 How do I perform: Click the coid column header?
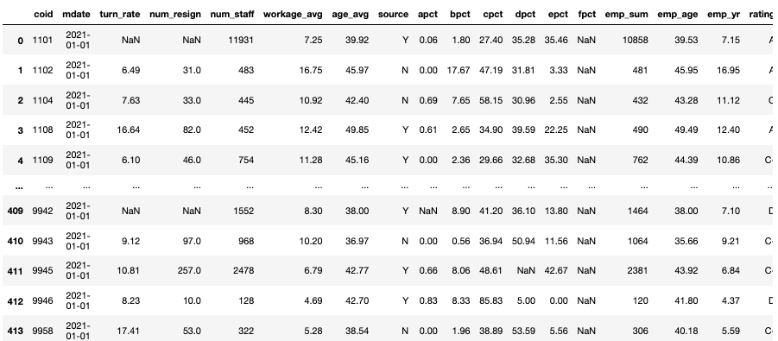(x=43, y=15)
